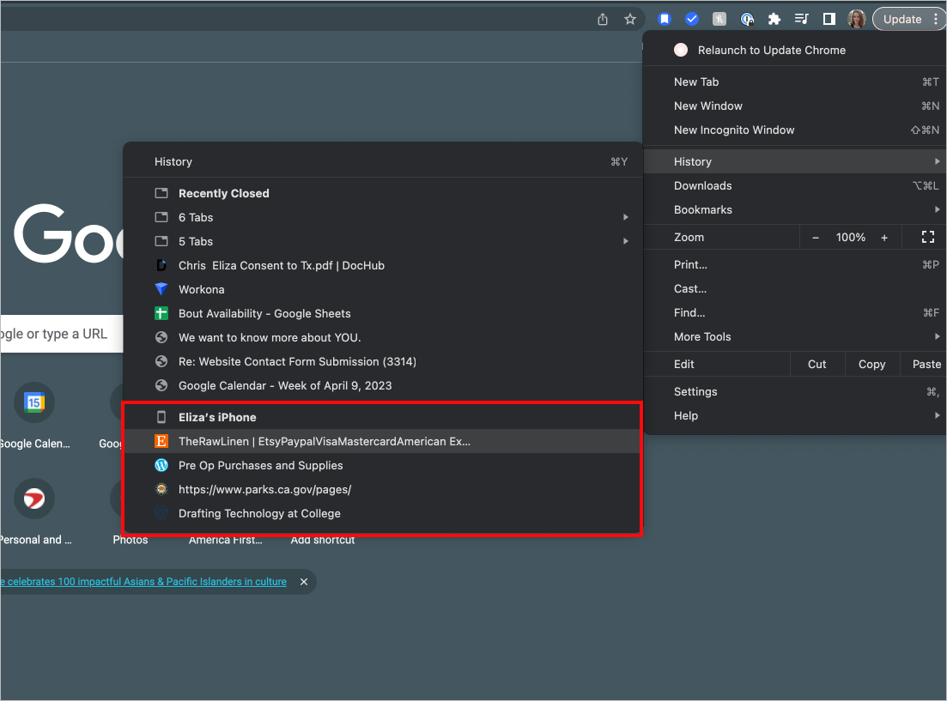Viewport: 947px width, 701px height.
Task: Click Cut in the Edit row
Action: [817, 364]
